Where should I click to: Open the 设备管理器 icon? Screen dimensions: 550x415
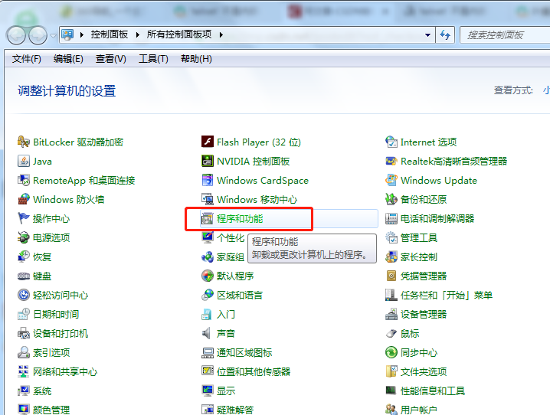click(391, 314)
